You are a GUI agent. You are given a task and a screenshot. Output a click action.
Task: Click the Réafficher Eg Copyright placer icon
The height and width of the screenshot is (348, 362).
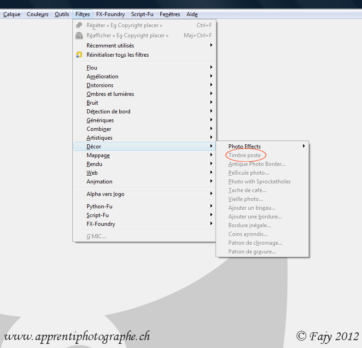click(79, 35)
